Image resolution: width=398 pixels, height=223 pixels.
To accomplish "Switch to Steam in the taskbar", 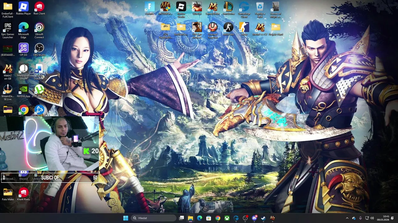I will coord(263,218).
